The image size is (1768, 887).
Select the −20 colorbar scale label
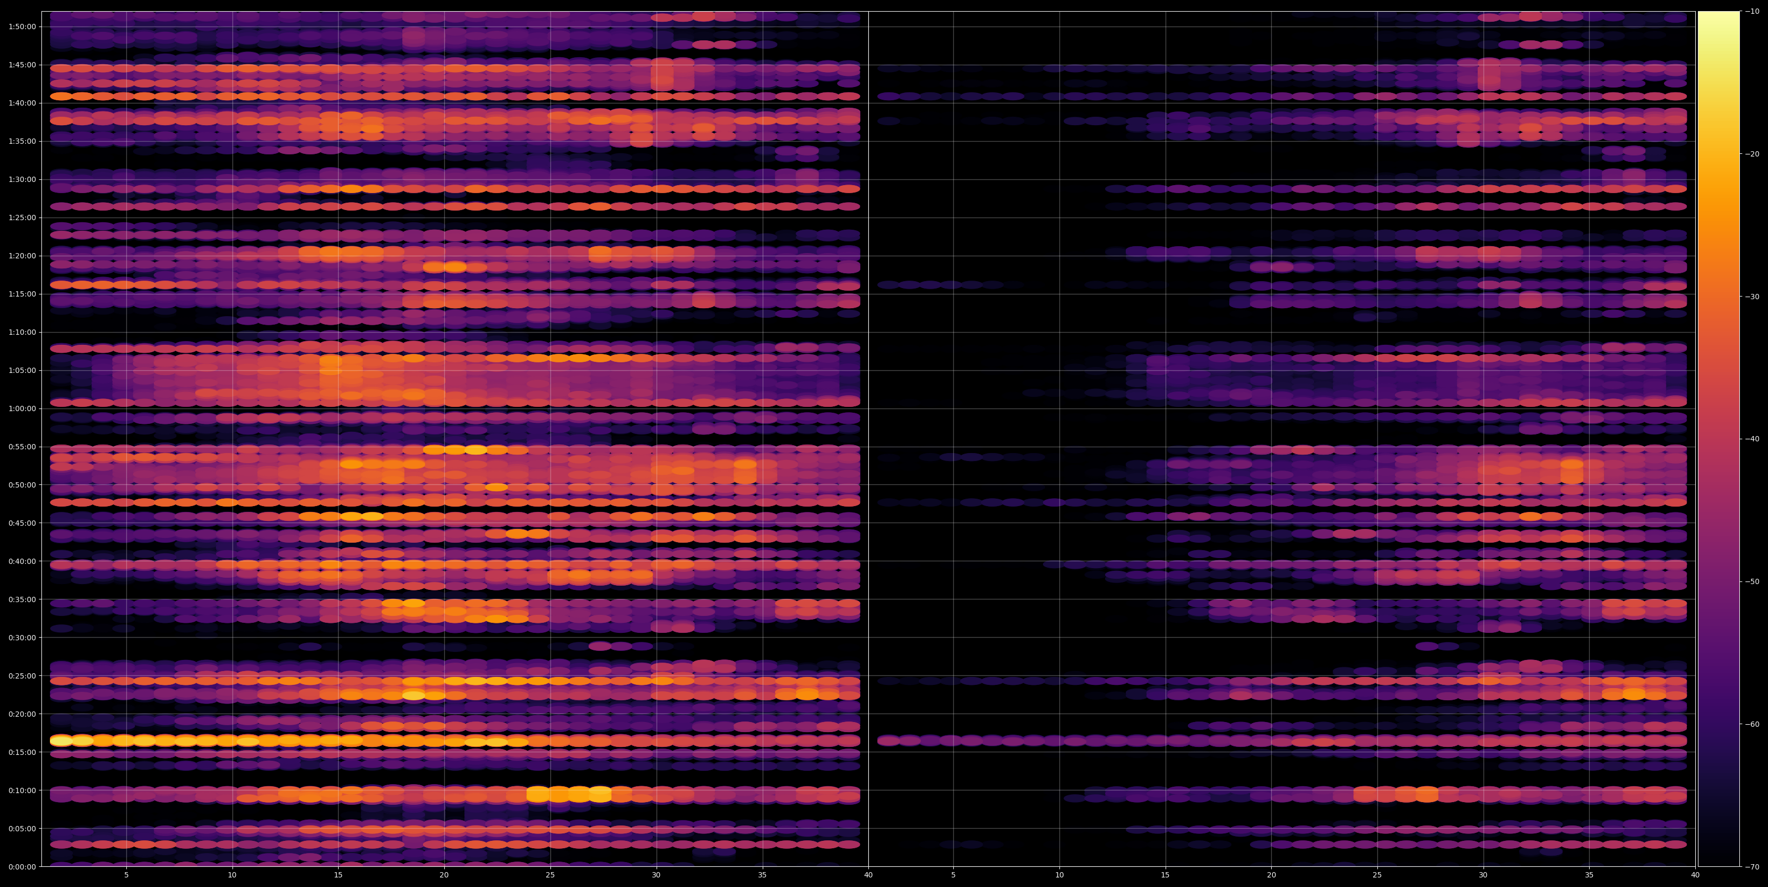[x=1752, y=154]
